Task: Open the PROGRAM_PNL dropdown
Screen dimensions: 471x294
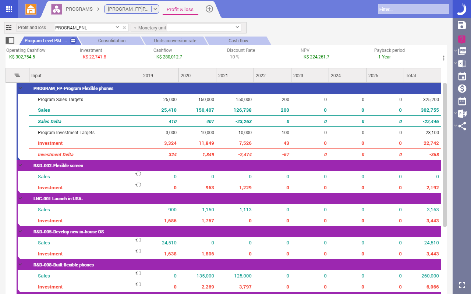Action: coord(117,27)
